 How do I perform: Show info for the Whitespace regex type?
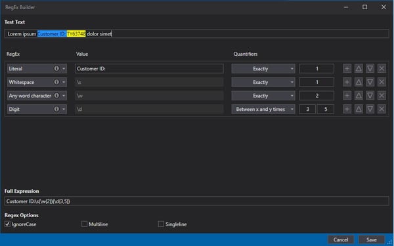56,82
